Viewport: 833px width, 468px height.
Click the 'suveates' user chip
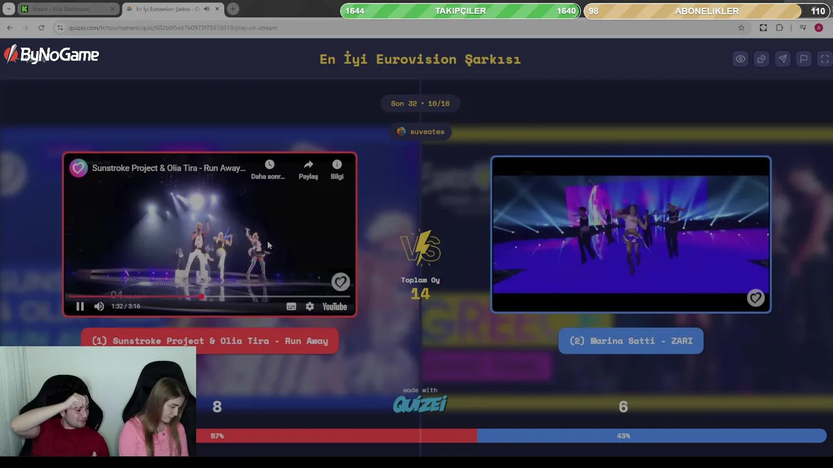tap(420, 131)
